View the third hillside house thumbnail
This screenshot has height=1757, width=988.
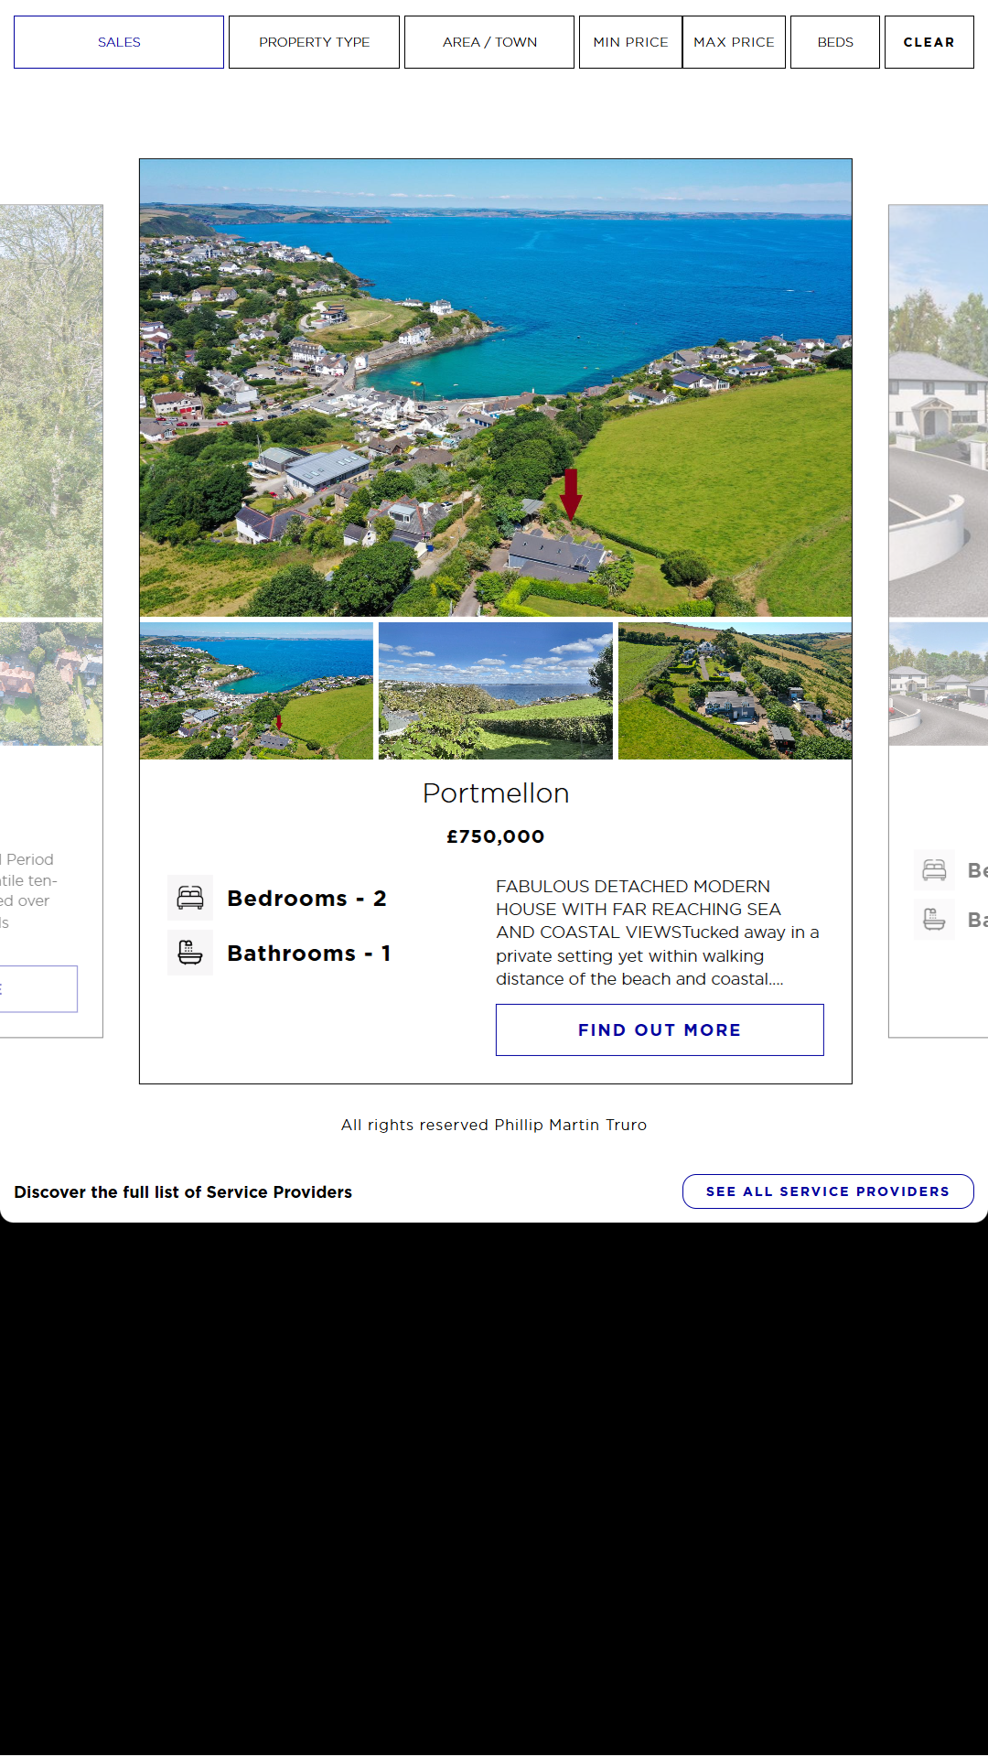pos(735,691)
